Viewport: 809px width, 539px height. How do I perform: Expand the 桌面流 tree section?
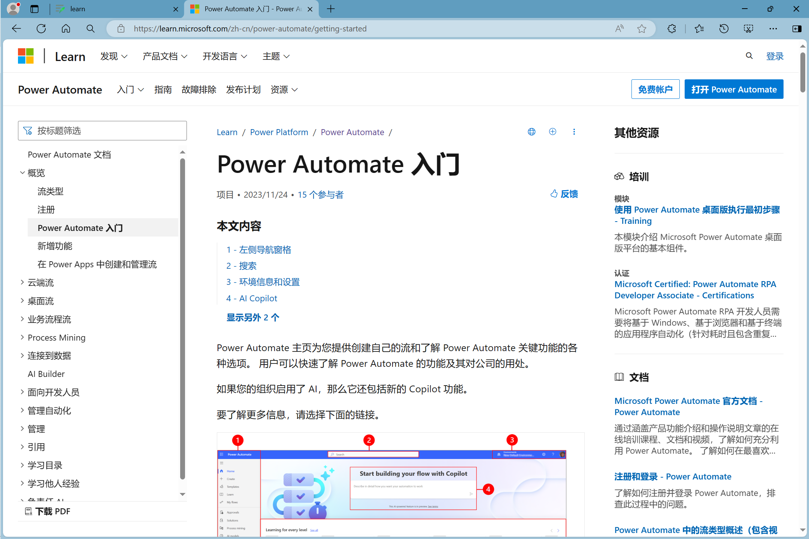[x=22, y=301]
